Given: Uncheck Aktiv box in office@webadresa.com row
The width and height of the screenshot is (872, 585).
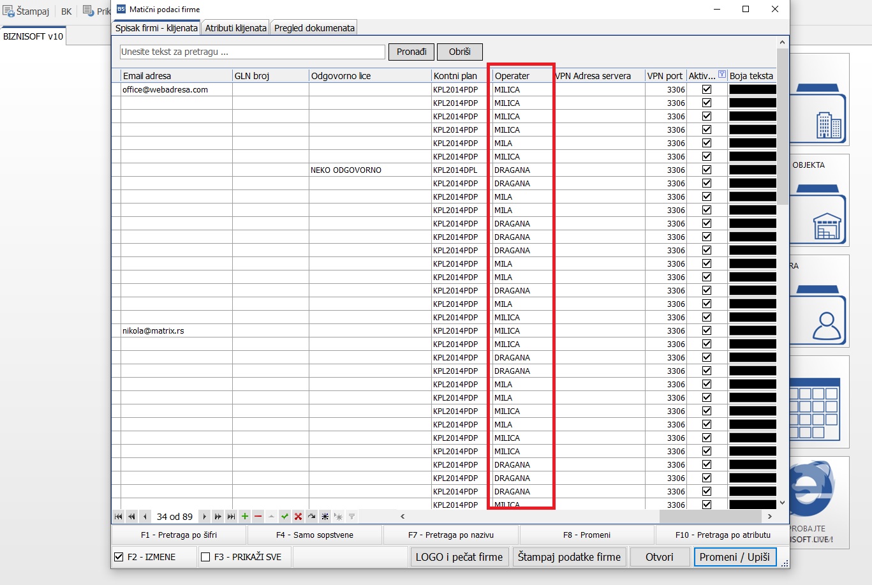Looking at the screenshot, I should pos(707,89).
